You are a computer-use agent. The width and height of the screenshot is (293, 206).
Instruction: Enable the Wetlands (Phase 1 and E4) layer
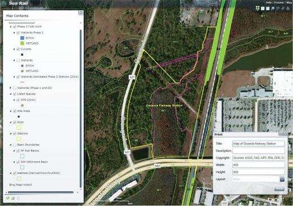click(x=15, y=88)
